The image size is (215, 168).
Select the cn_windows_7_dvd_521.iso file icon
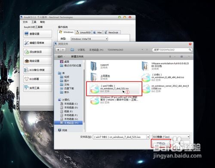click(x=95, y=89)
